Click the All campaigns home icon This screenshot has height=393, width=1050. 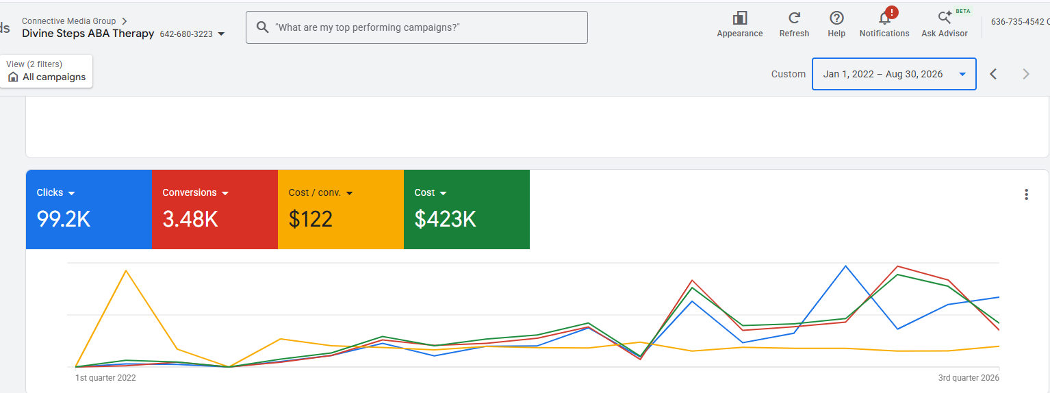pyautogui.click(x=13, y=77)
